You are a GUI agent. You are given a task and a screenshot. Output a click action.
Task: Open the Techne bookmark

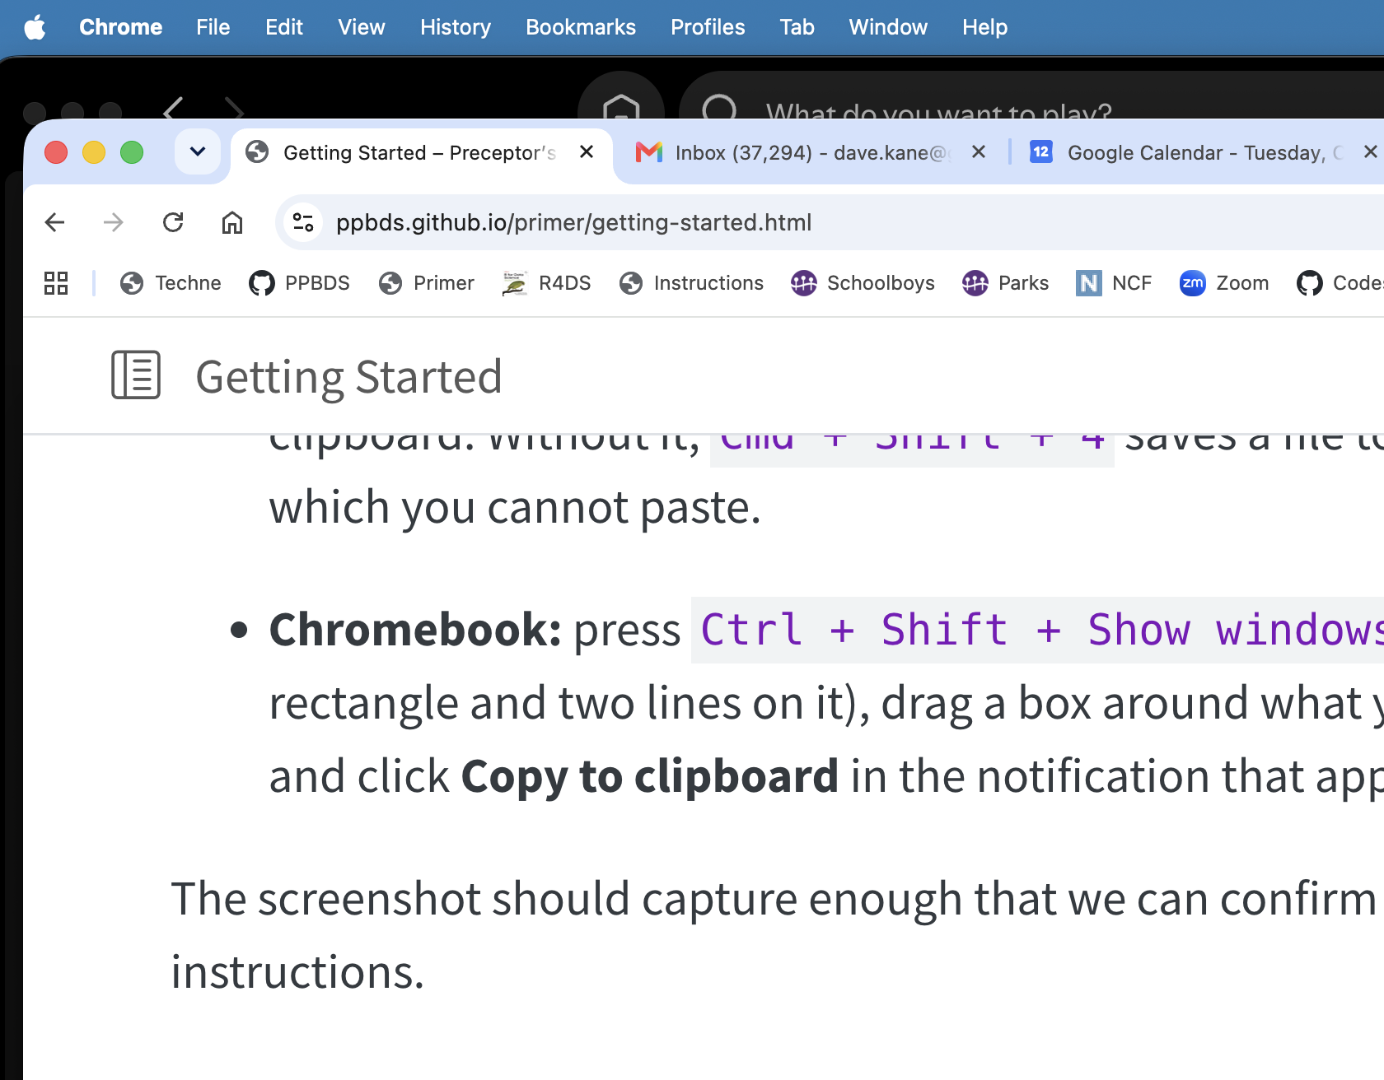pos(171,283)
